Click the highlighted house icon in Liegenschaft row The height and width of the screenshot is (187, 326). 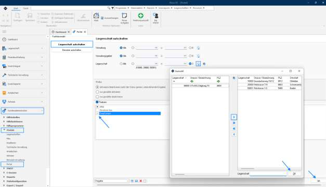(x=198, y=64)
